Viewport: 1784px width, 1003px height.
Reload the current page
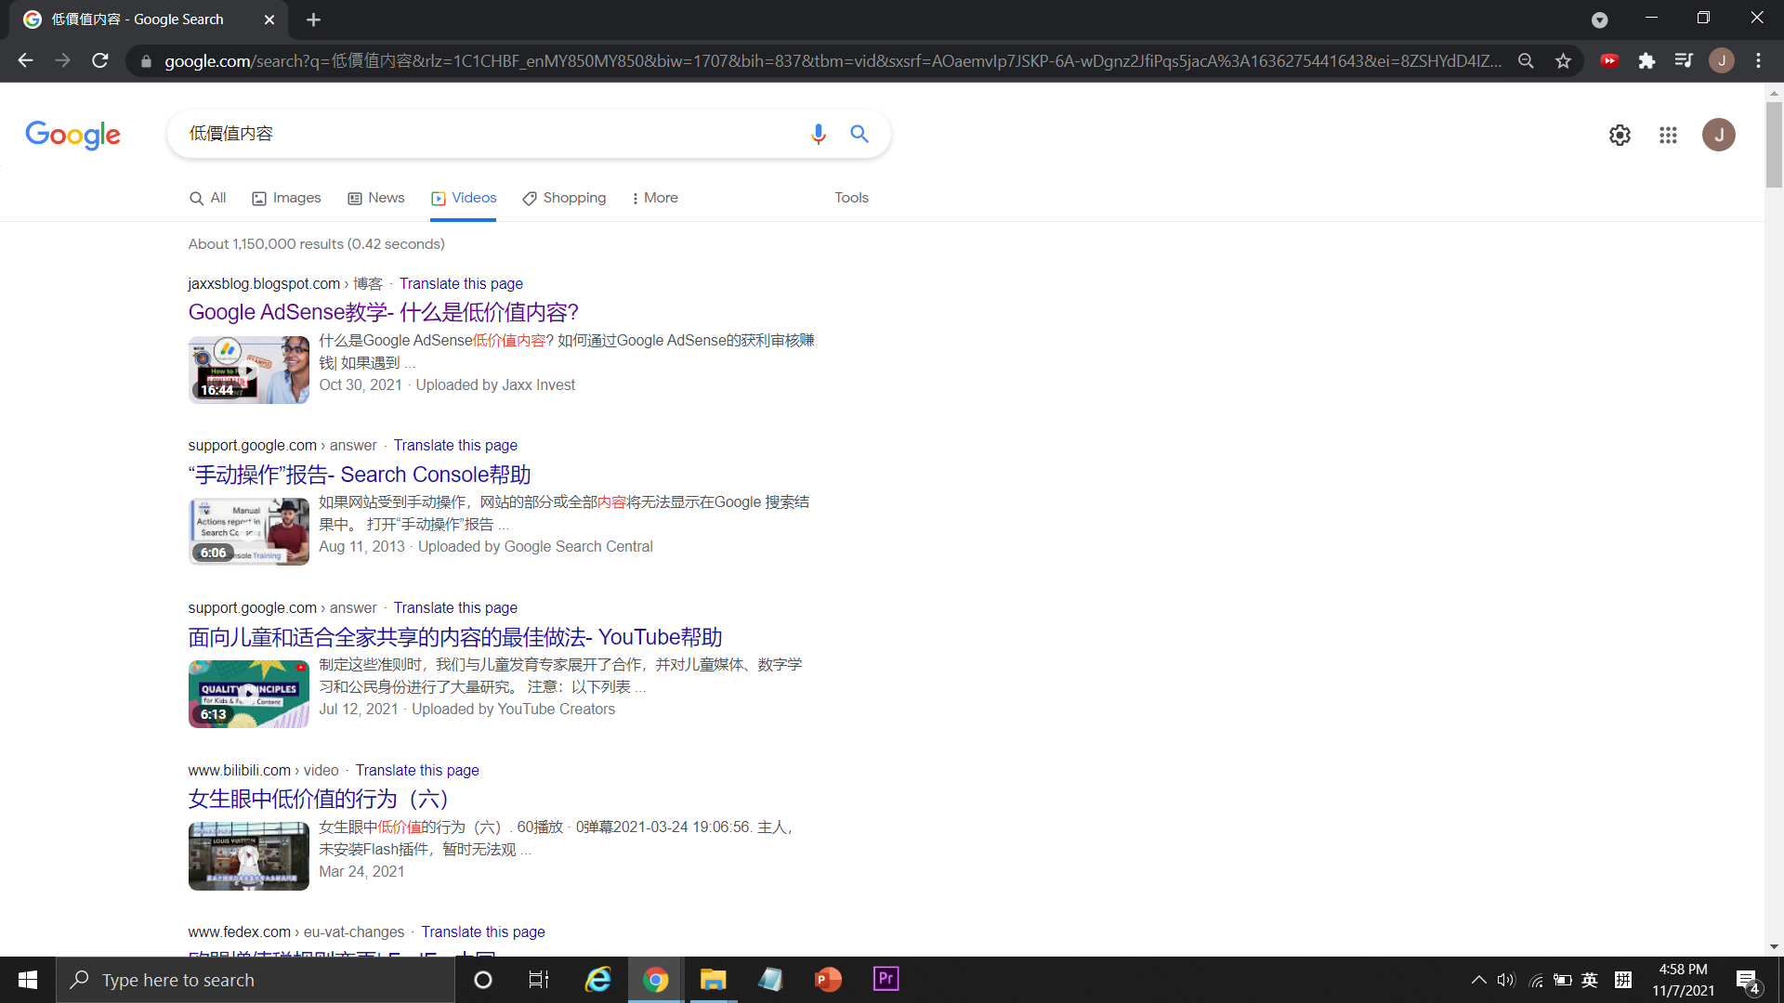[x=100, y=60]
